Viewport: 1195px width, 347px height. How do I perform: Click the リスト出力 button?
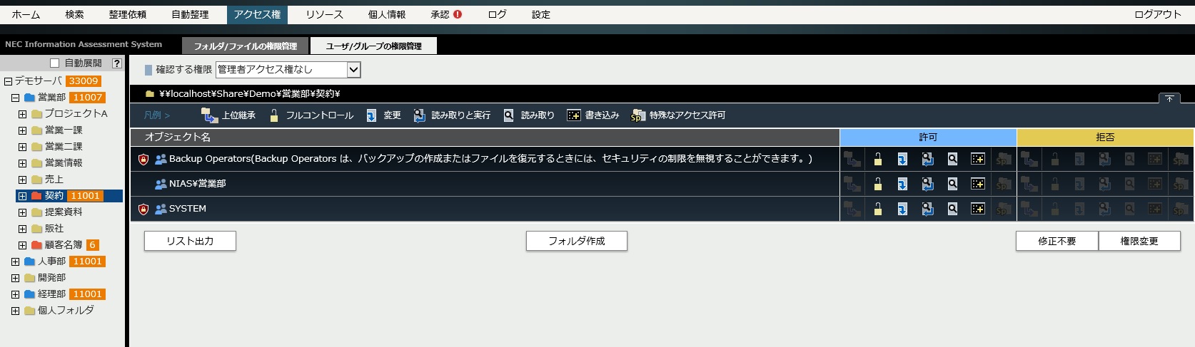[x=190, y=241]
